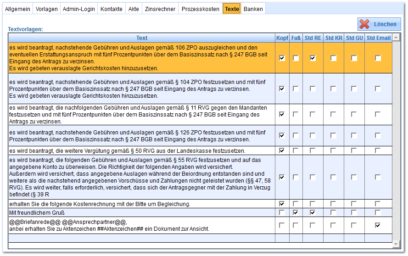Uncheck Std Email for the Briefanrede row
Screen dimensions: 408x256
coord(378,225)
